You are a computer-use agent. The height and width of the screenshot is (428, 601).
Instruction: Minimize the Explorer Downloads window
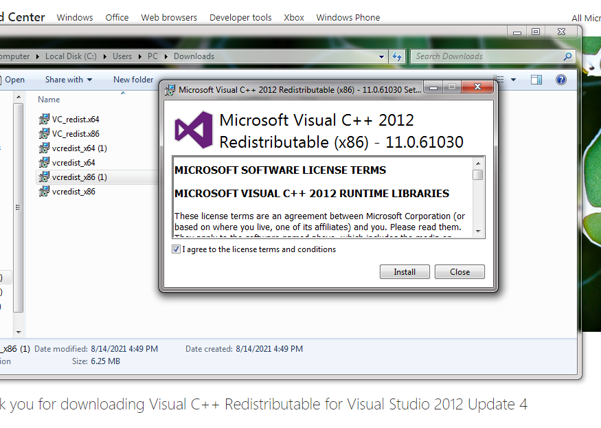517,32
